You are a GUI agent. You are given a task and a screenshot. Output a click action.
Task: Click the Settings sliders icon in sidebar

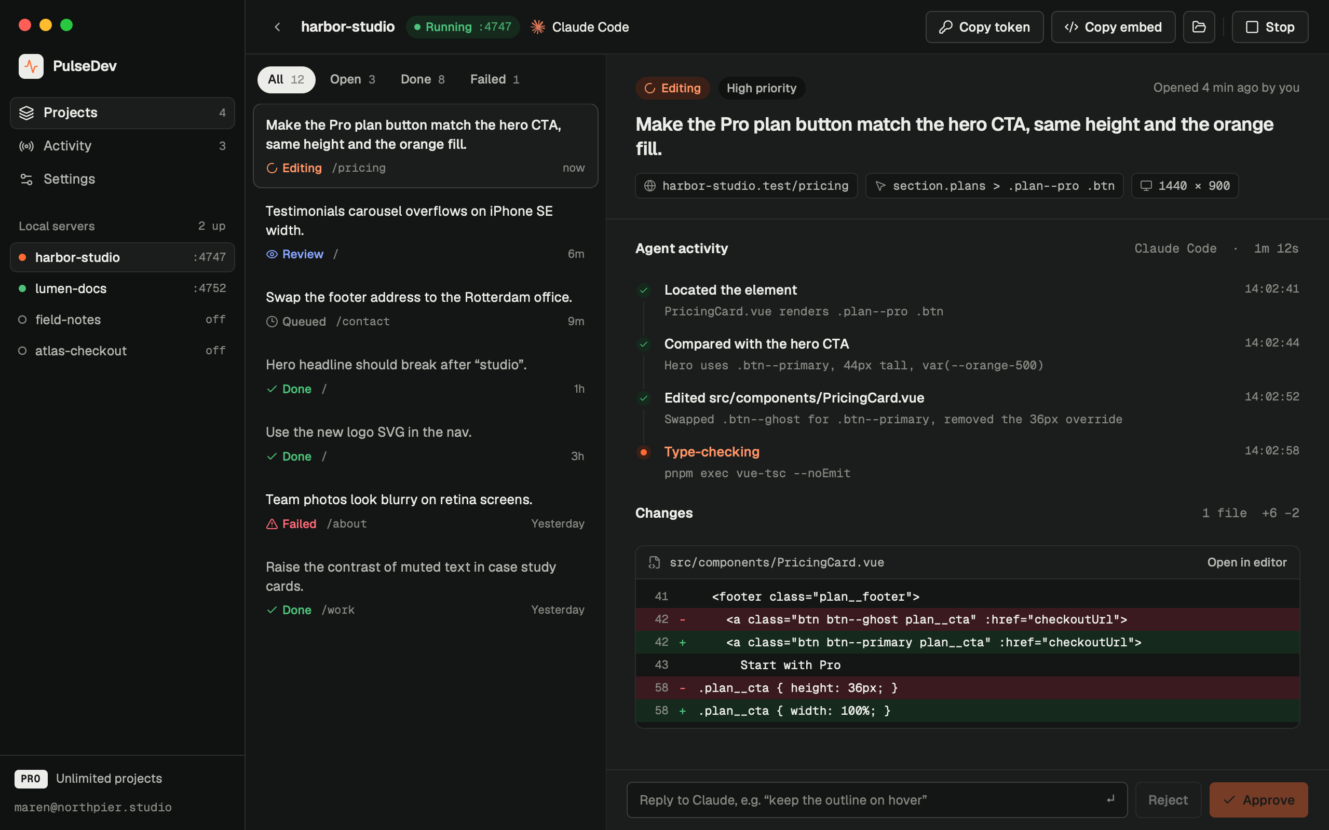26,179
